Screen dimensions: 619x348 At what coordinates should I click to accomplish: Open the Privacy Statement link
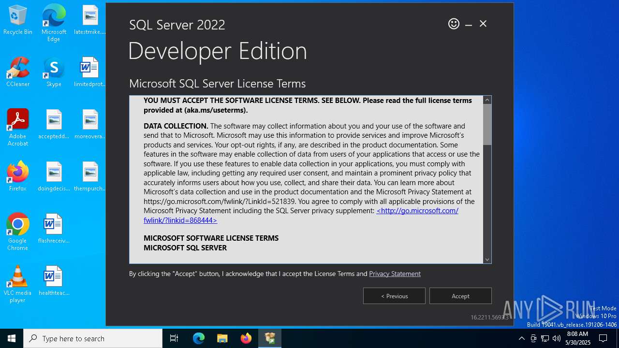pos(395,274)
